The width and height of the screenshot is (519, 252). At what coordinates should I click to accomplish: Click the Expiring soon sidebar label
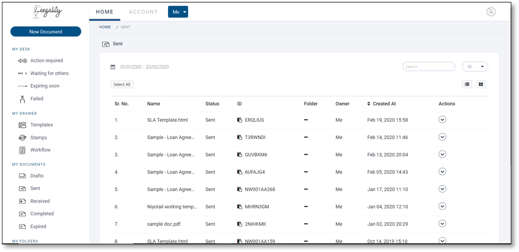pyautogui.click(x=45, y=86)
